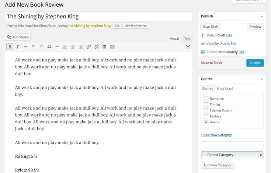
Task: Switch to the Visual editor tab
Action: tap(174, 39)
